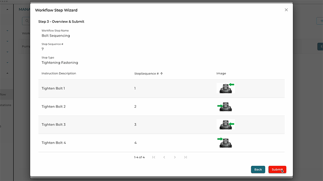Click the Submit button

[x=277, y=169]
